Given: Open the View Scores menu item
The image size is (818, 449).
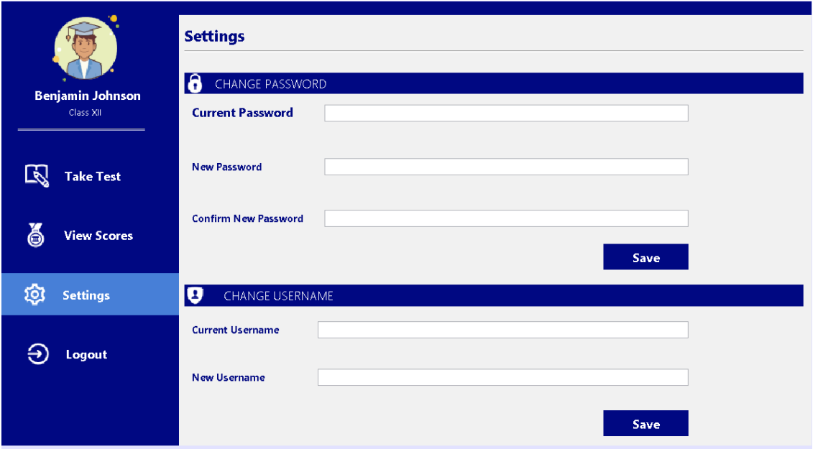Looking at the screenshot, I should [90, 235].
